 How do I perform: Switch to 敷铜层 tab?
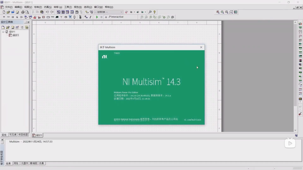pos(34,163)
